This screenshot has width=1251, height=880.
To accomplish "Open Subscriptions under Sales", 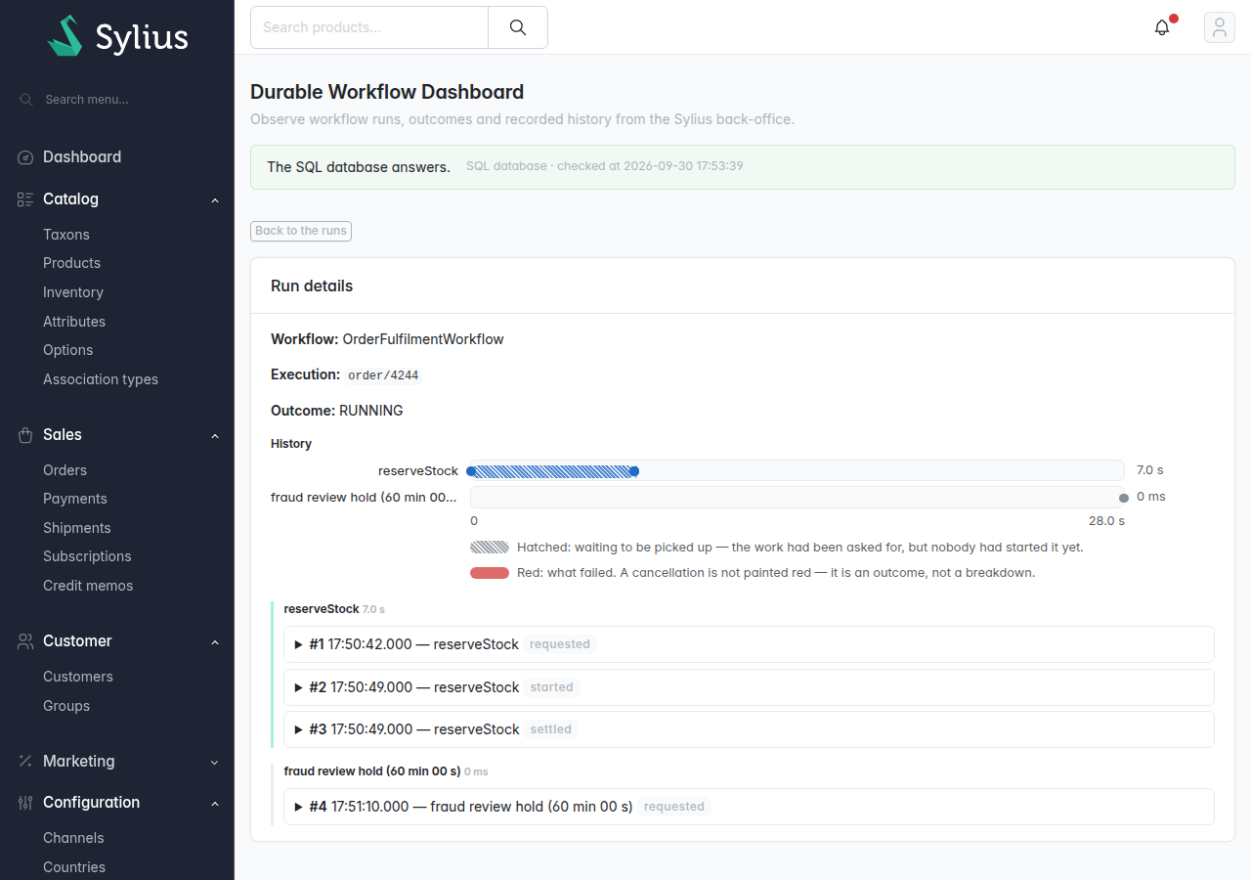I will (x=87, y=556).
